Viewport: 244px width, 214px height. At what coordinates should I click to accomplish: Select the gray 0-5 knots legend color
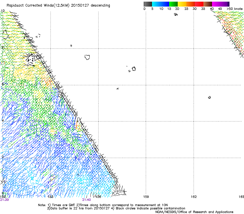148,4
